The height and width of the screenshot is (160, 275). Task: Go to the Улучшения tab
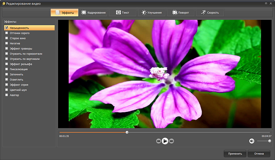pos(152,13)
